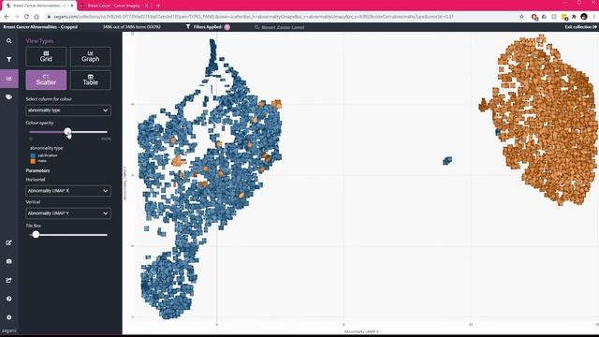The height and width of the screenshot is (337, 599).
Task: Click the red extension icon in toolbar
Action: pyautogui.click(x=534, y=17)
